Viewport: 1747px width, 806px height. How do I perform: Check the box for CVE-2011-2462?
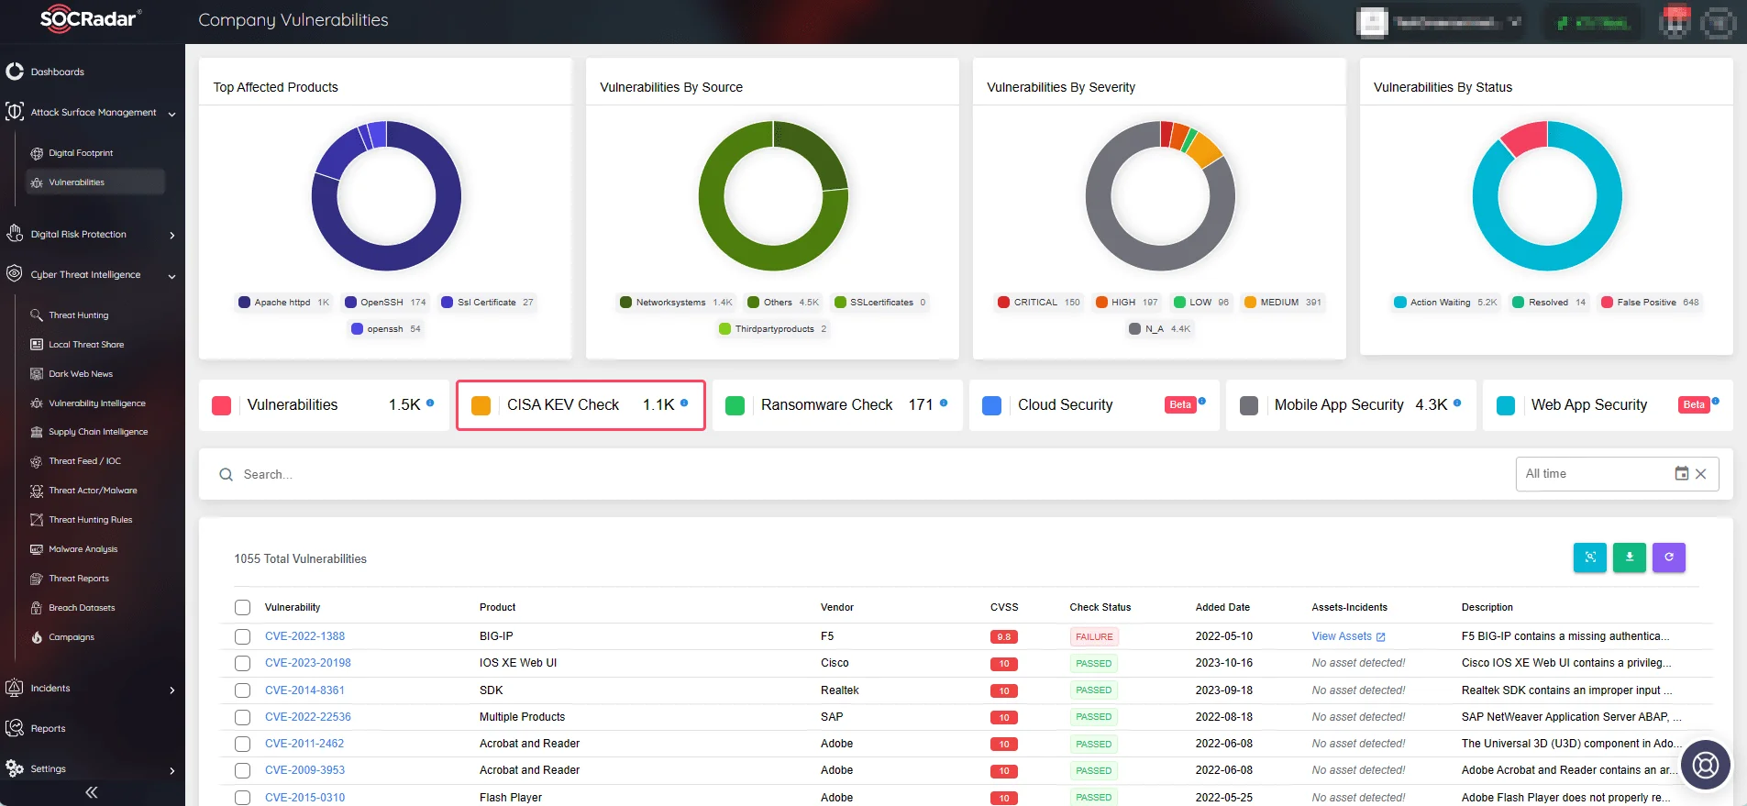point(242,744)
